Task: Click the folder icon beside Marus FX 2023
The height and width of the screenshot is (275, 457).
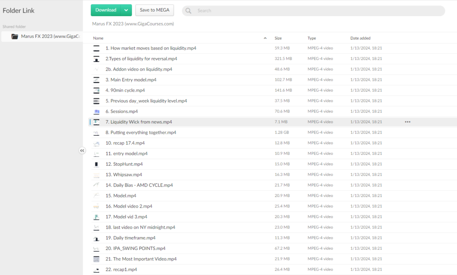Action: coord(15,37)
